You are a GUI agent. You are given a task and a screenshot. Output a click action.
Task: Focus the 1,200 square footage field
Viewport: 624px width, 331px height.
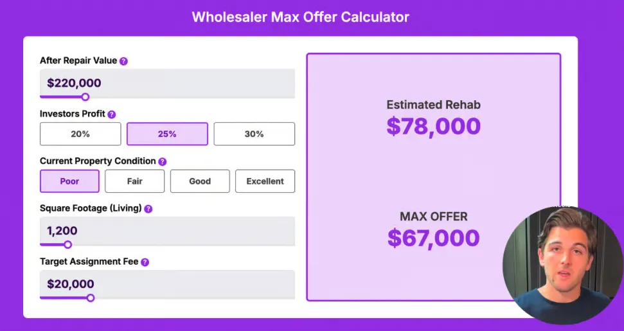pos(167,231)
